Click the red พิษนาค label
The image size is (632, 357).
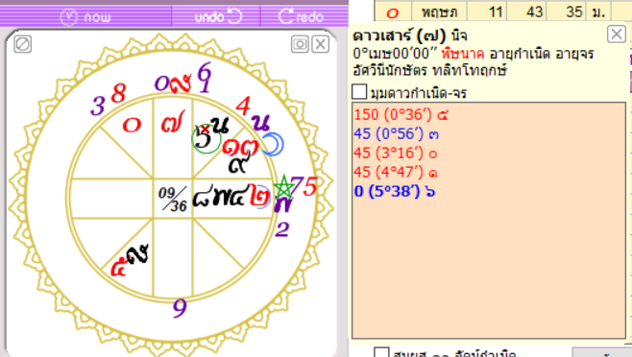(x=462, y=54)
